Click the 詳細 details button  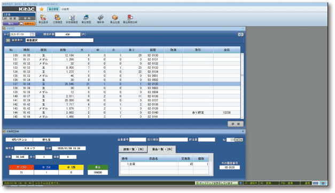(236, 124)
